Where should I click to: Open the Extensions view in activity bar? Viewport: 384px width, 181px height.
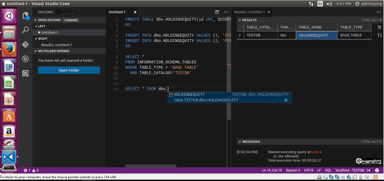click(x=25, y=73)
